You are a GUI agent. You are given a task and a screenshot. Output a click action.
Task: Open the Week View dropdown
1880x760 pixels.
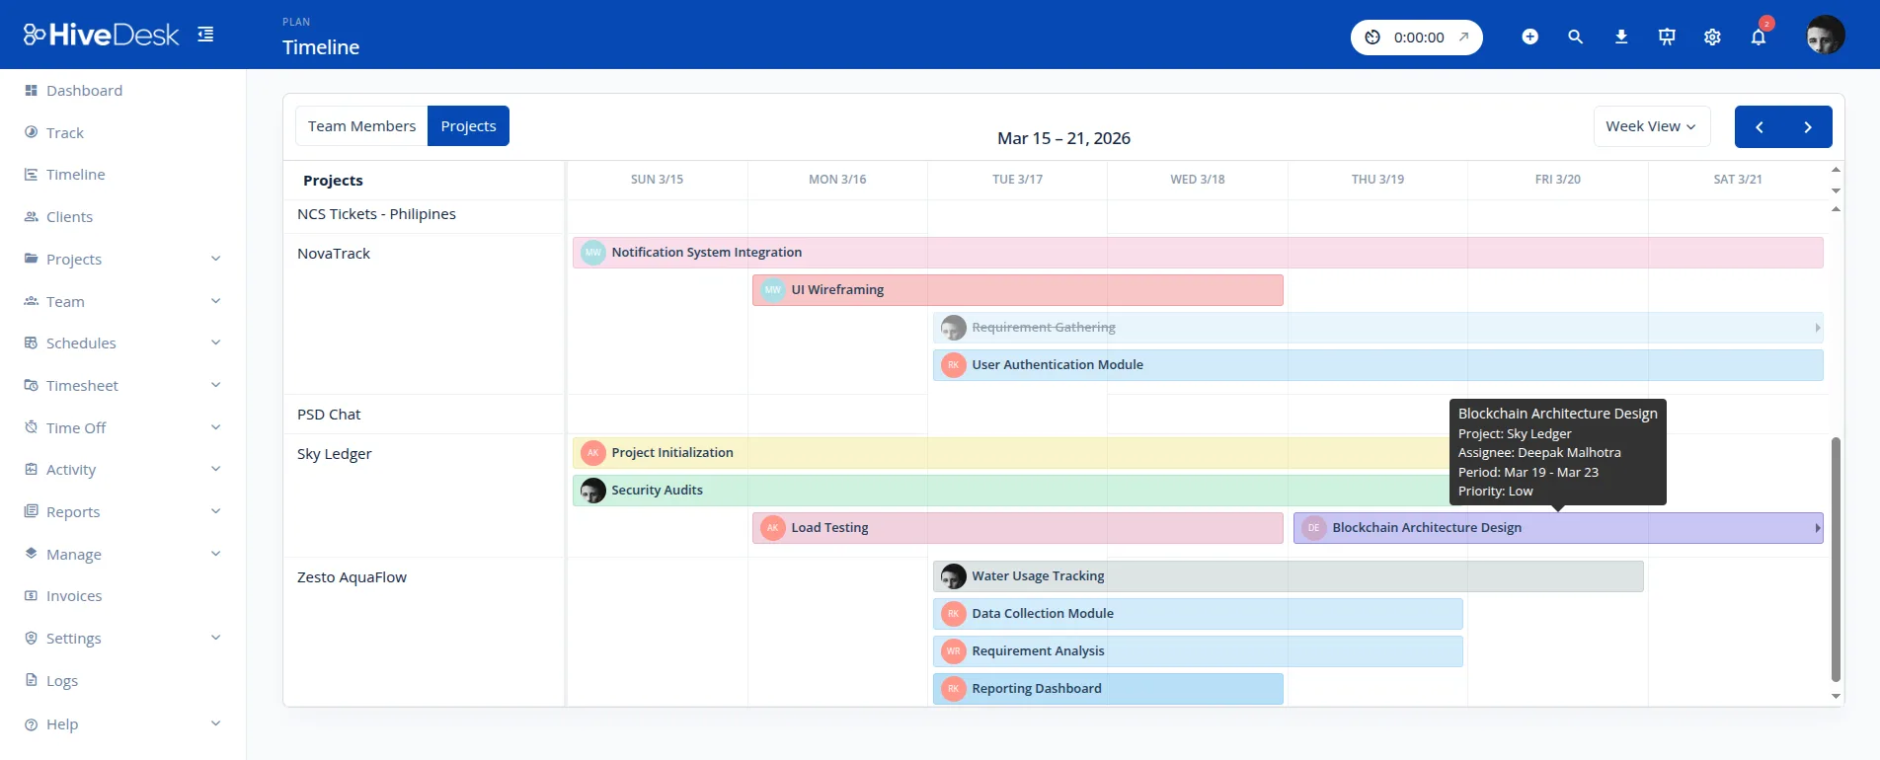1651,126
